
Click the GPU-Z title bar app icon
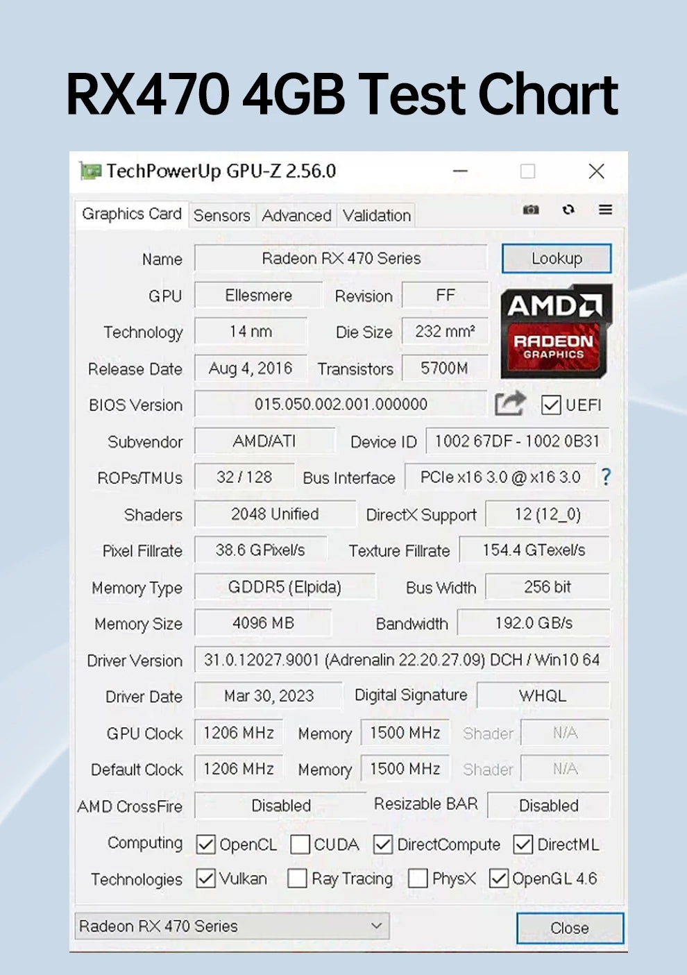(90, 171)
